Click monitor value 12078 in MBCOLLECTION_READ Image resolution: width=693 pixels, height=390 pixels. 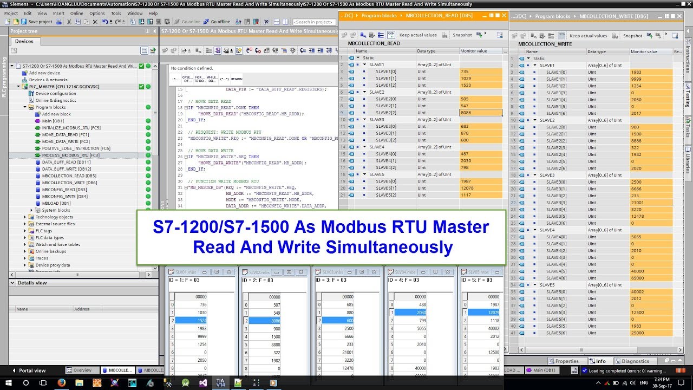(x=481, y=188)
